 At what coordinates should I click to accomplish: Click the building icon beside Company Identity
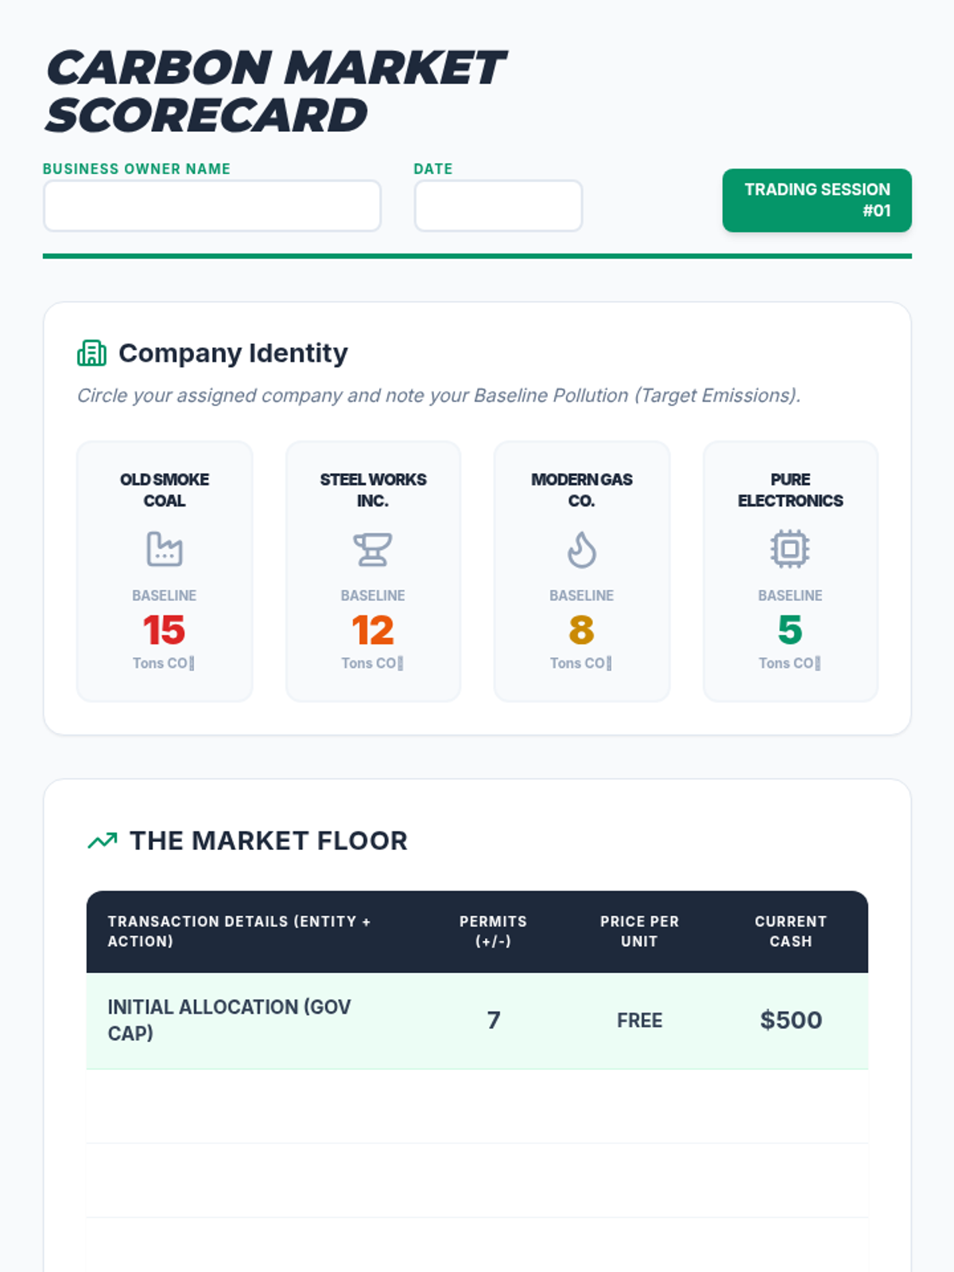coord(91,353)
